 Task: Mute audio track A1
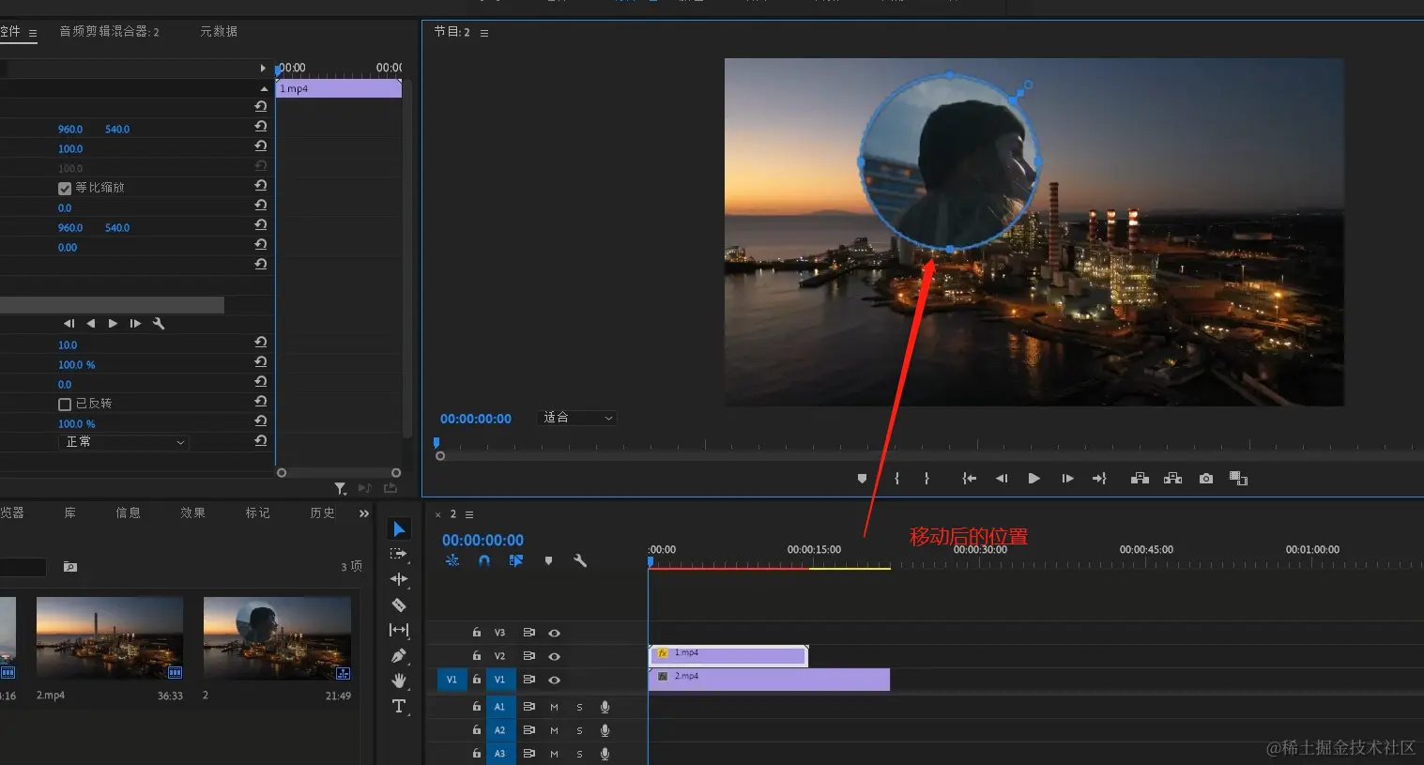click(554, 707)
